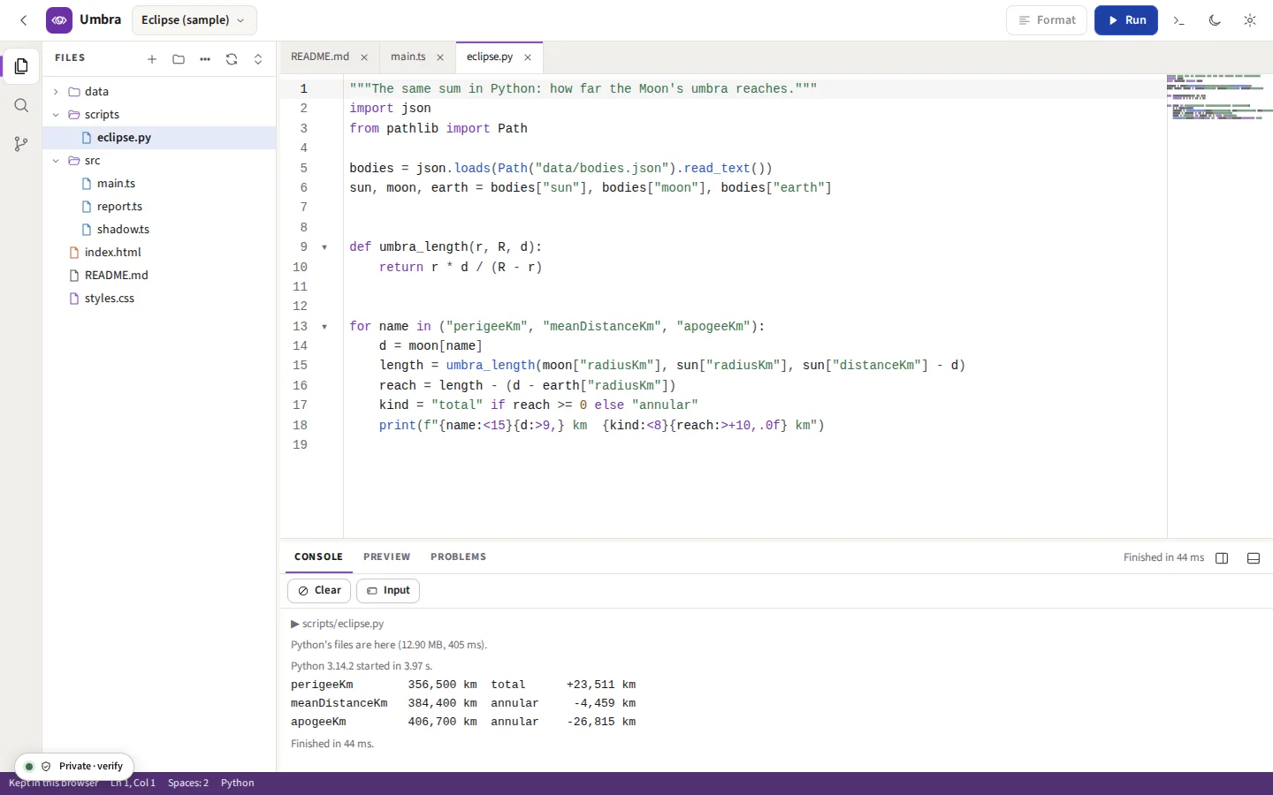Image resolution: width=1273 pixels, height=795 pixels.
Task: Close the eclipse.py tab
Action: 528,57
